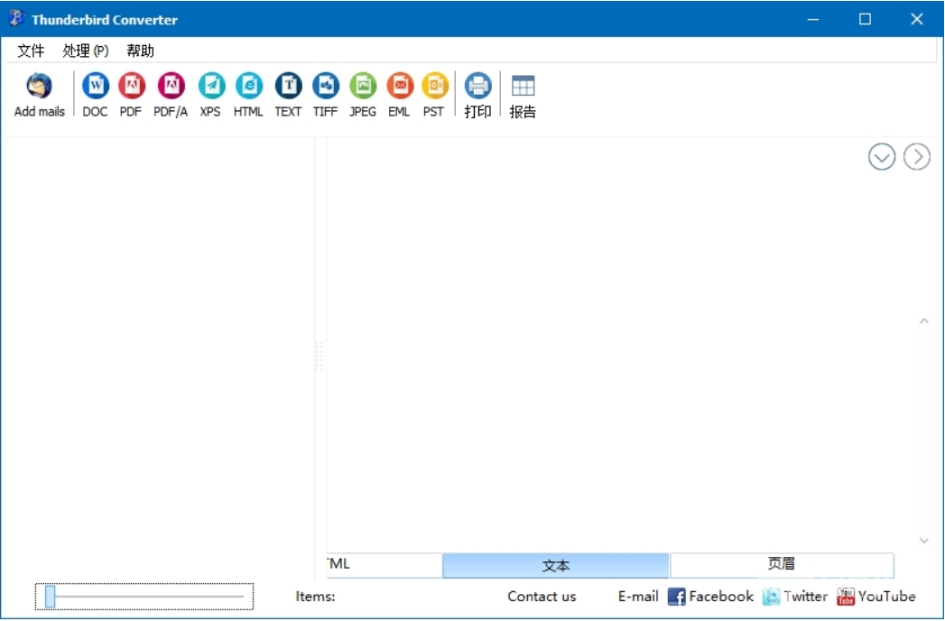Click the TEXT conversion icon
Viewport: 945px width, 621px height.
[x=289, y=87]
